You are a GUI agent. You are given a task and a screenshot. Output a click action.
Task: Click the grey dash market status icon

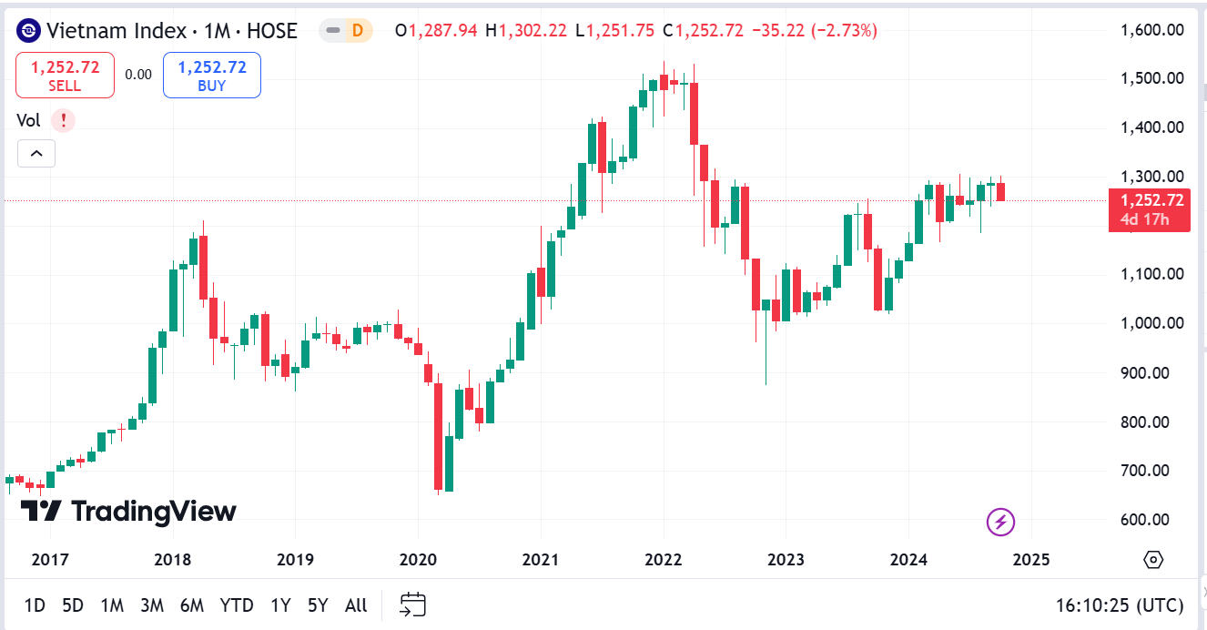(333, 31)
